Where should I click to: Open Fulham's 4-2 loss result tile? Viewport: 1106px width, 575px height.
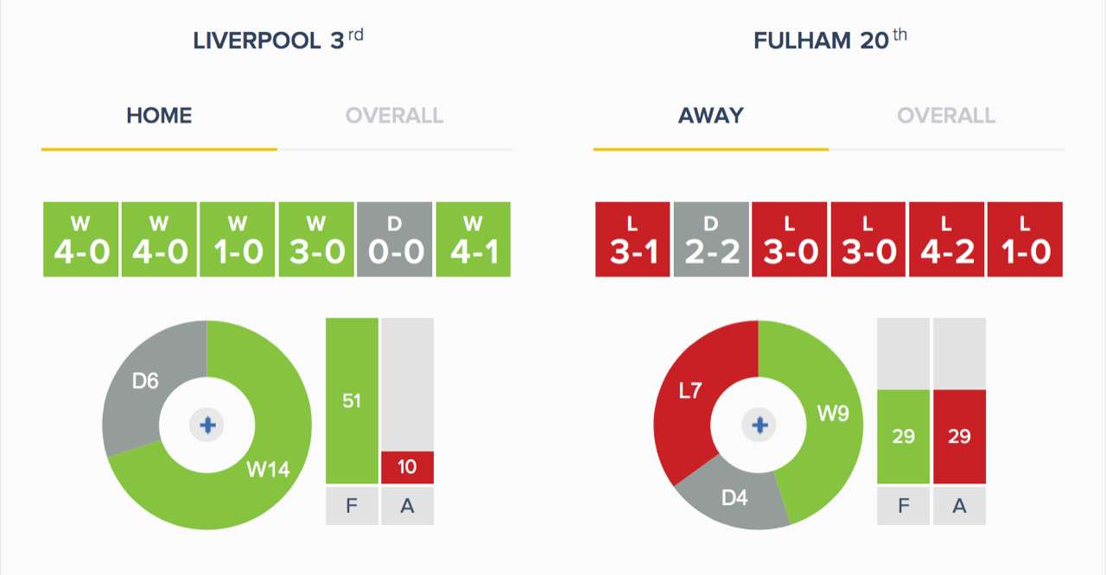(x=946, y=239)
